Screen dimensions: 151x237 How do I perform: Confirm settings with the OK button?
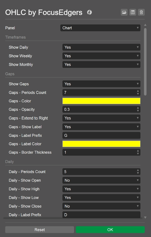coord(110,230)
